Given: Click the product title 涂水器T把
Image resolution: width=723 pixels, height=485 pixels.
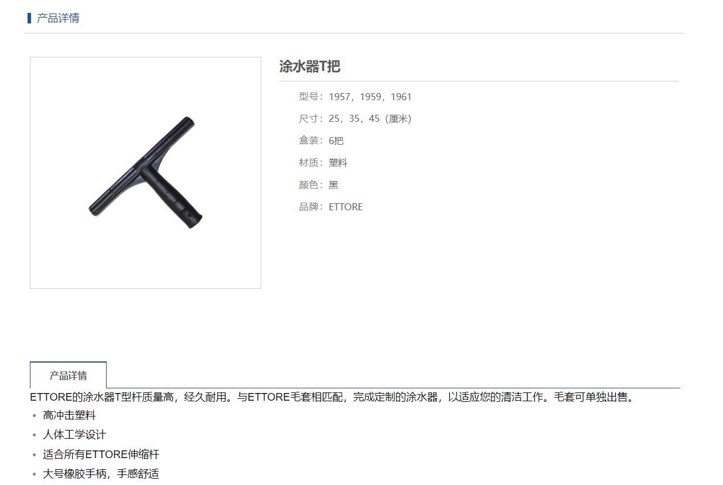Looking at the screenshot, I should click(x=309, y=66).
